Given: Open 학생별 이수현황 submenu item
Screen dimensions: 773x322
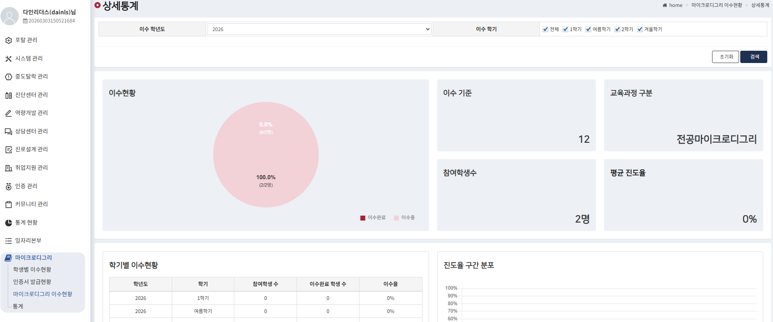Looking at the screenshot, I should 32,270.
